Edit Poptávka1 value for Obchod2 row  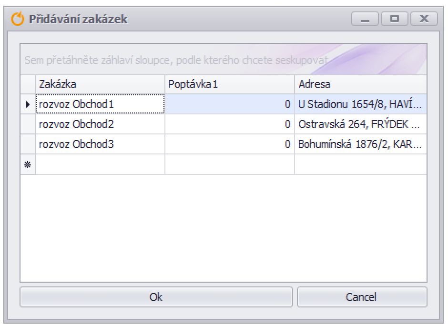tap(230, 124)
